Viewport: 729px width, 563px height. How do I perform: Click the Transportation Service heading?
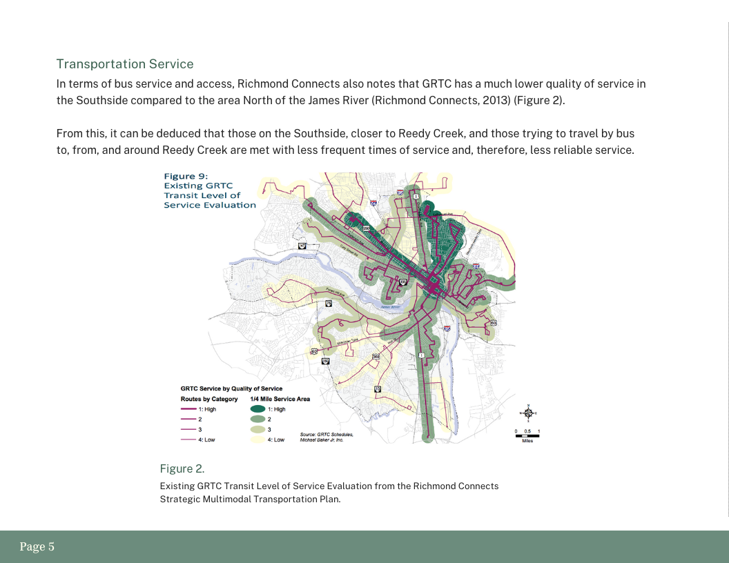[124, 64]
